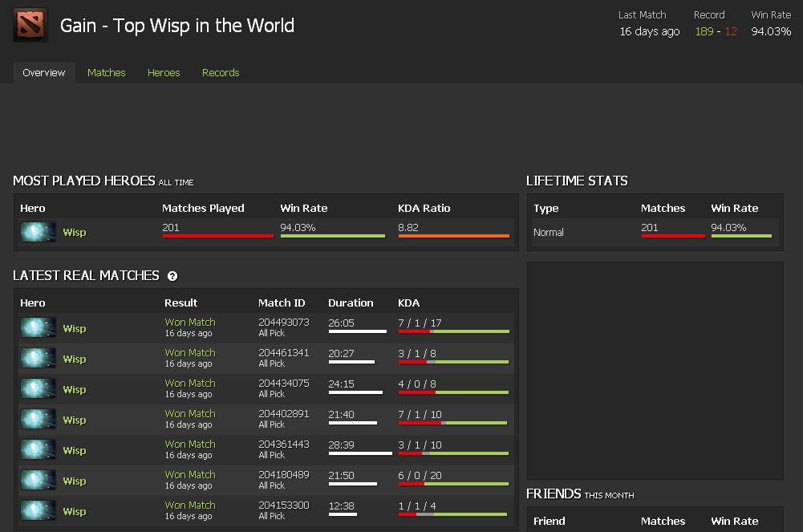Click Wisp icon for match 204434075
The height and width of the screenshot is (532, 803).
tap(38, 389)
